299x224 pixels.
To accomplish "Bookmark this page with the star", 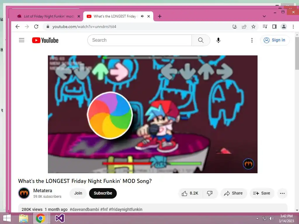I will pyautogui.click(x=253, y=27).
